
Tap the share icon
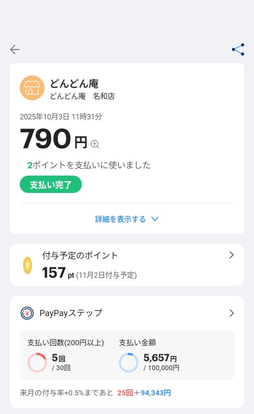238,49
